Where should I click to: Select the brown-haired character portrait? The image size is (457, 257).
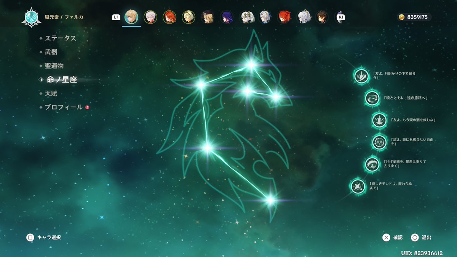coord(322,17)
